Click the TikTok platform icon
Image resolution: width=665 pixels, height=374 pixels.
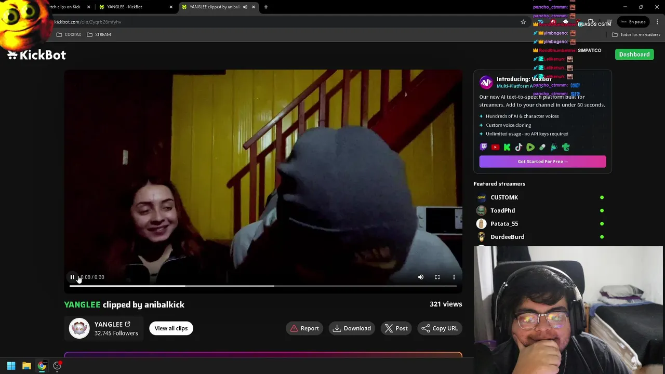click(x=518, y=148)
